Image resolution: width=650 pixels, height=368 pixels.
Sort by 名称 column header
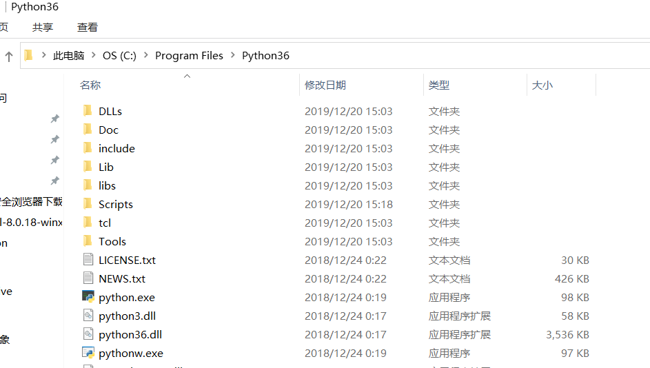click(90, 85)
